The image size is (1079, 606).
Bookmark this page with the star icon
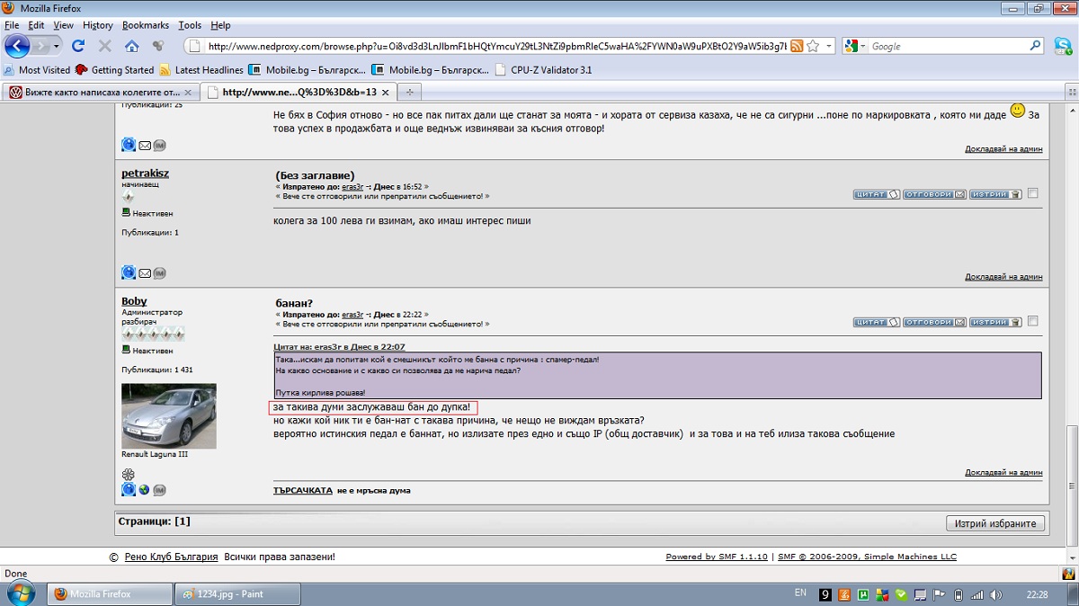coord(813,46)
